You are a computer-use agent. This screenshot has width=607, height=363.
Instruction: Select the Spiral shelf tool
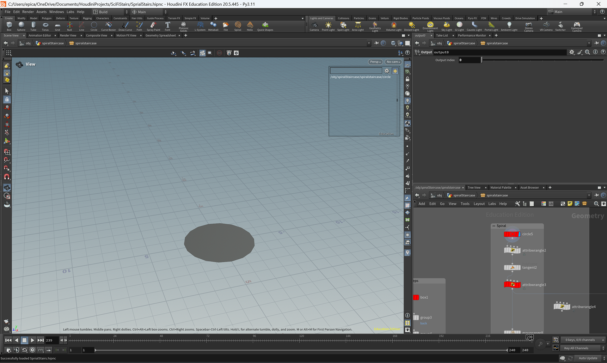coord(238,26)
